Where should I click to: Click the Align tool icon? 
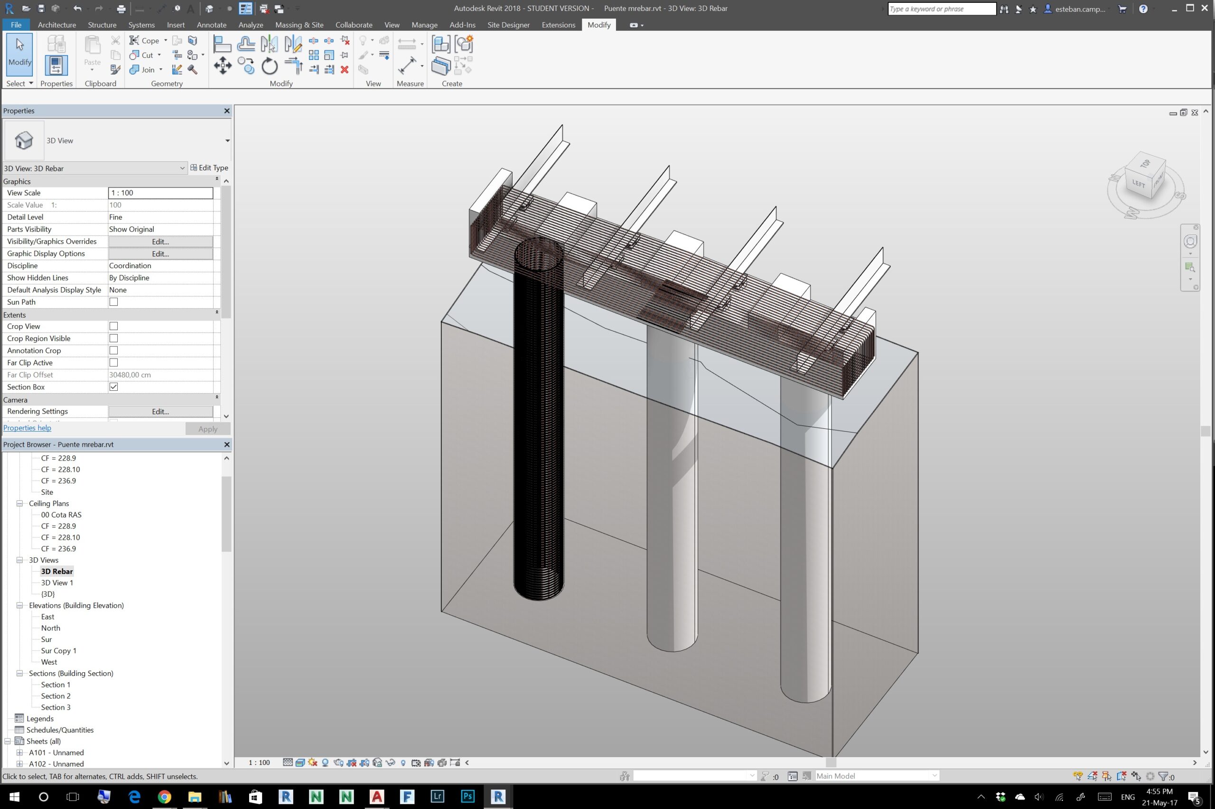point(222,44)
